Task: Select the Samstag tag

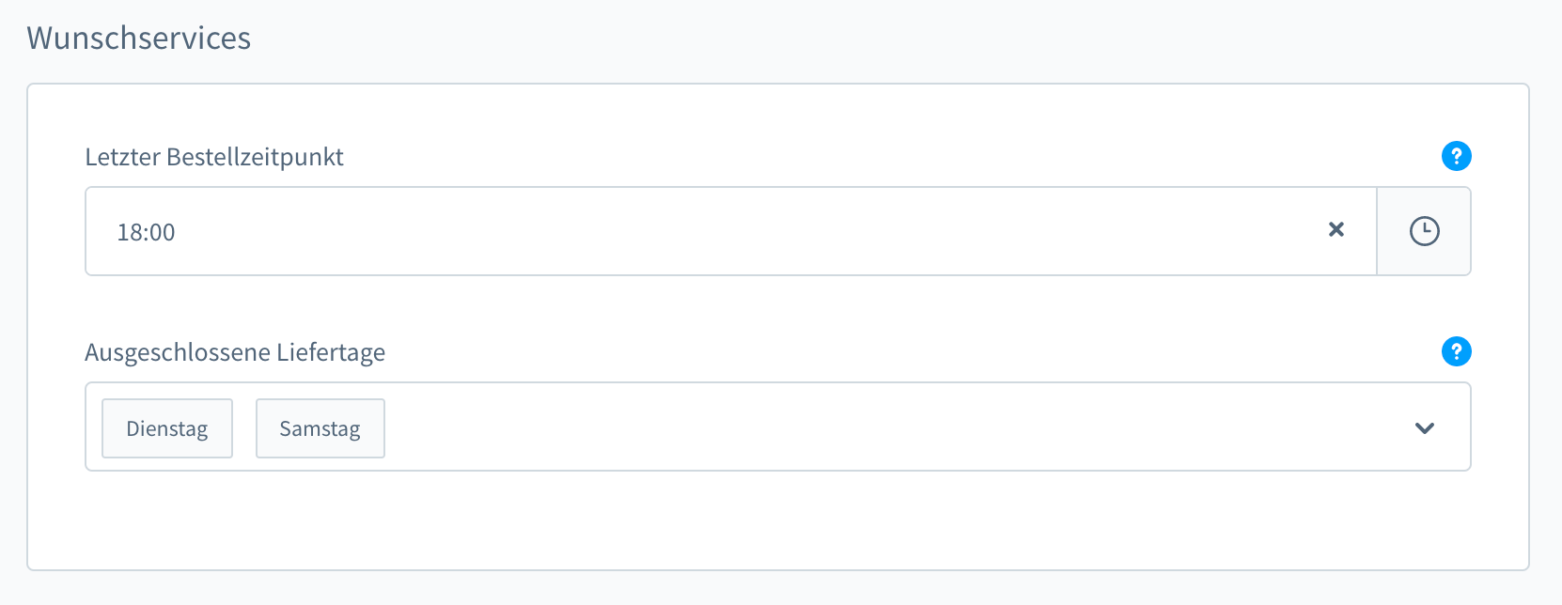Action: (x=320, y=428)
